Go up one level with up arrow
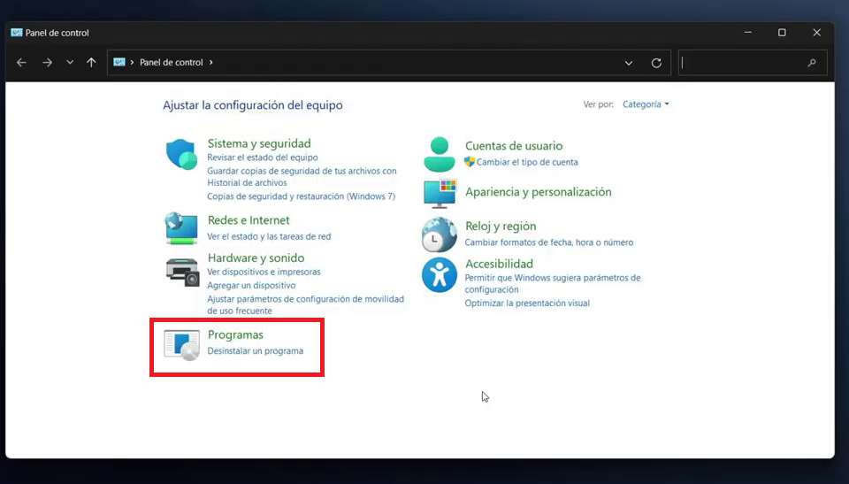The height and width of the screenshot is (484, 849). tap(91, 62)
